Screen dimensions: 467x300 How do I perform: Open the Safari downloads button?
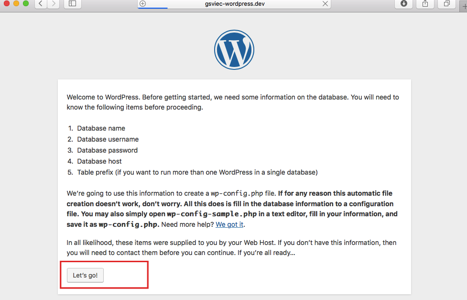click(404, 4)
